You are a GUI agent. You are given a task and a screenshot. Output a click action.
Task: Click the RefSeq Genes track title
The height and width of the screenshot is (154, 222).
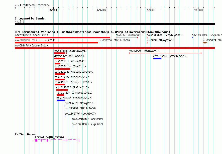[x=25, y=134]
